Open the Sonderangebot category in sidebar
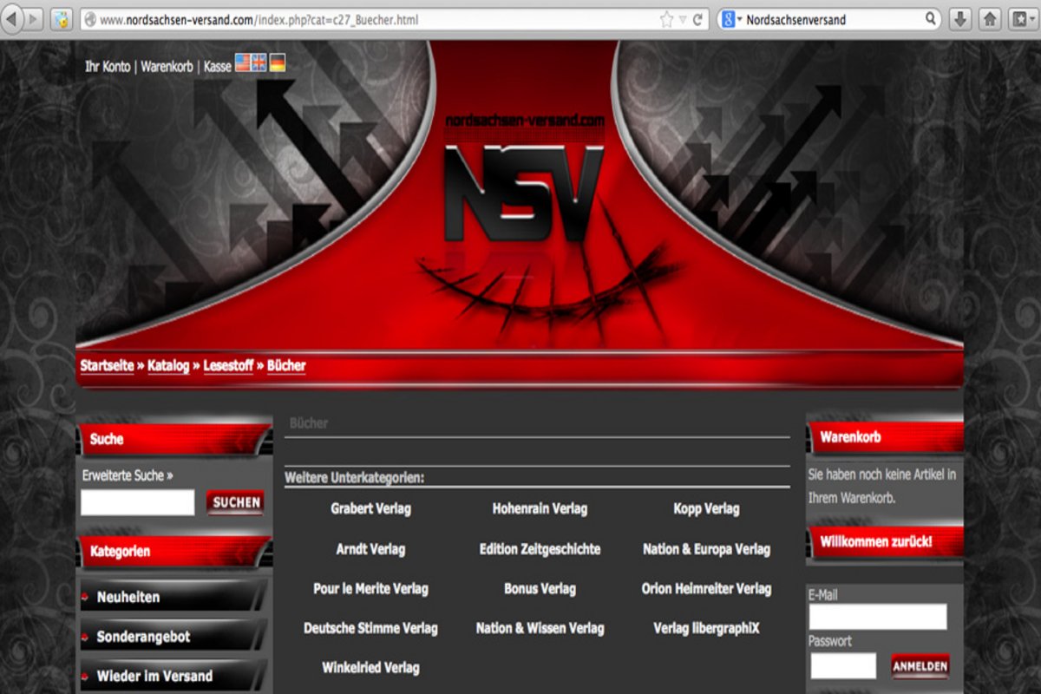The height and width of the screenshot is (694, 1041). tap(143, 637)
